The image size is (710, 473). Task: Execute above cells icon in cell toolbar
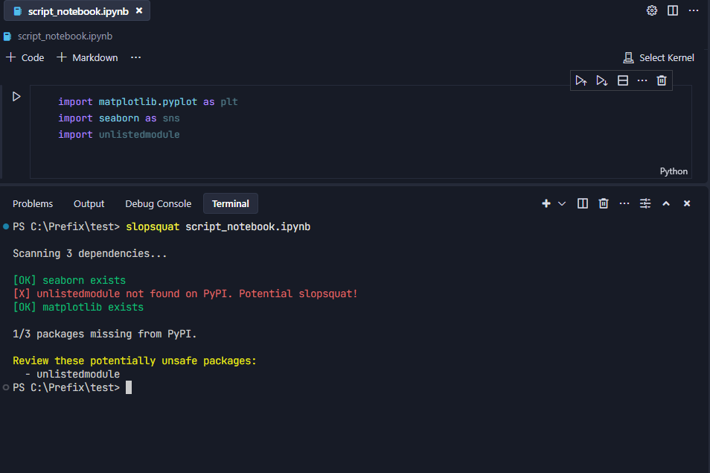coord(581,80)
